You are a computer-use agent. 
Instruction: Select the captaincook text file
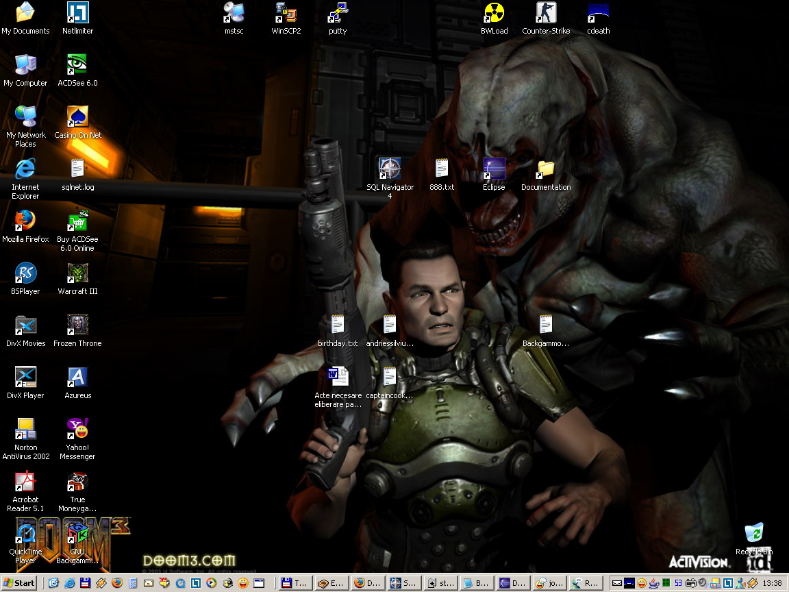tap(390, 383)
